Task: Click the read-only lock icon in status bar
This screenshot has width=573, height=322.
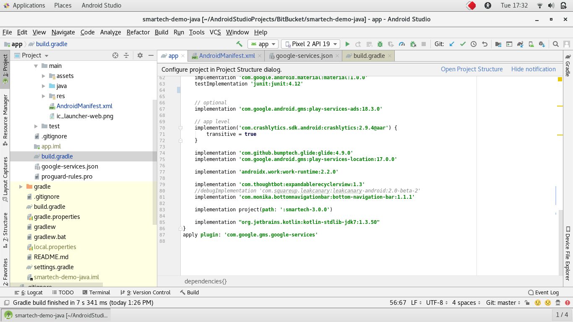Action: (x=526, y=303)
